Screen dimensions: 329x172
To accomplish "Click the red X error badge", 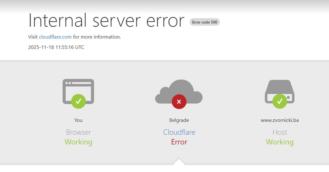I will [179, 102].
